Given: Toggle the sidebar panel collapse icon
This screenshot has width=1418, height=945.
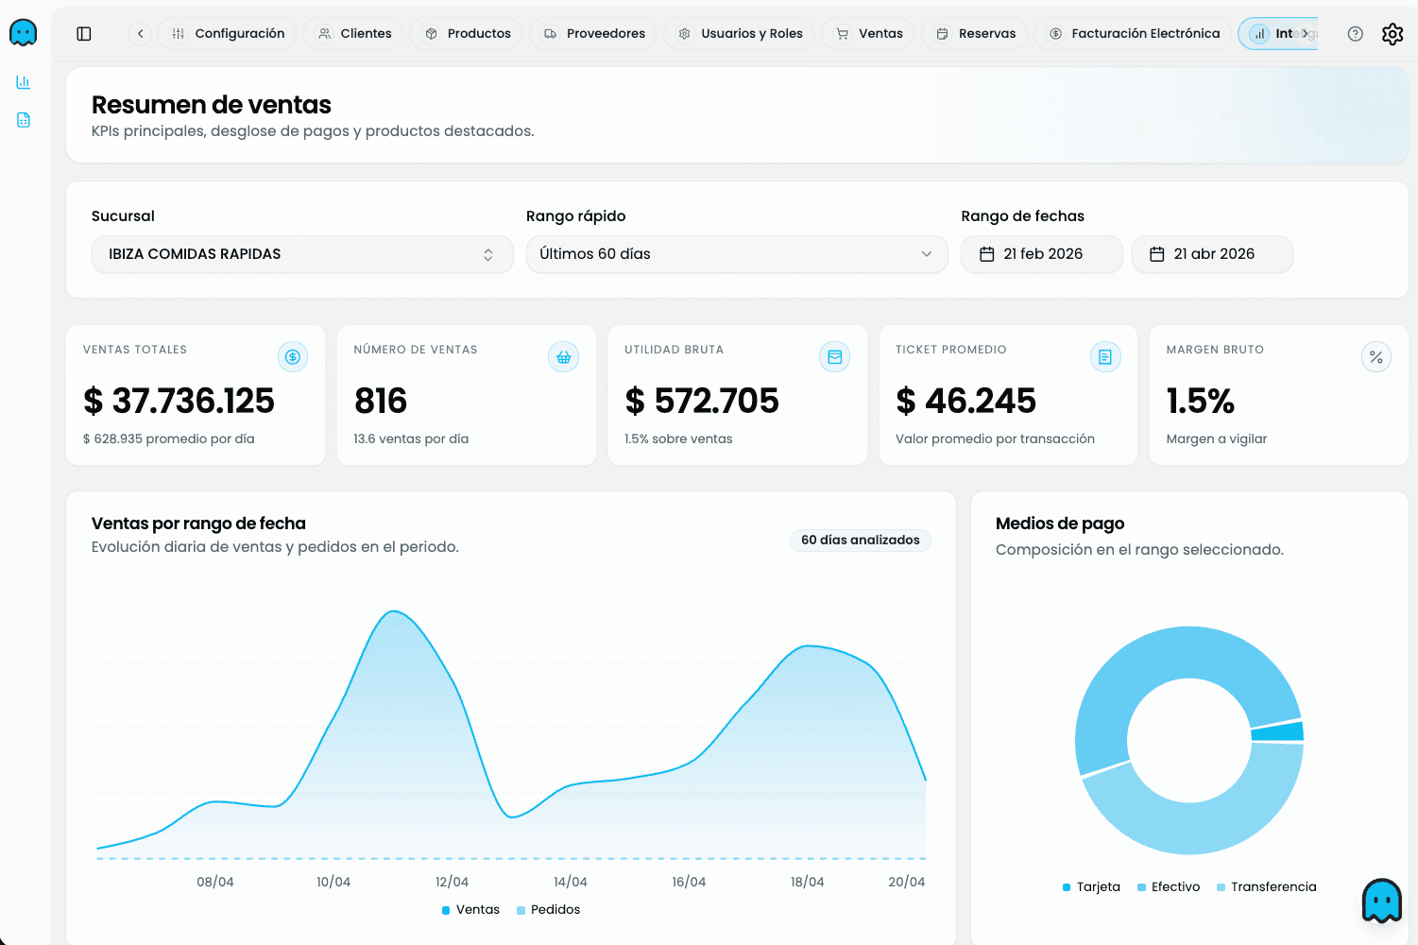Looking at the screenshot, I should 84,33.
